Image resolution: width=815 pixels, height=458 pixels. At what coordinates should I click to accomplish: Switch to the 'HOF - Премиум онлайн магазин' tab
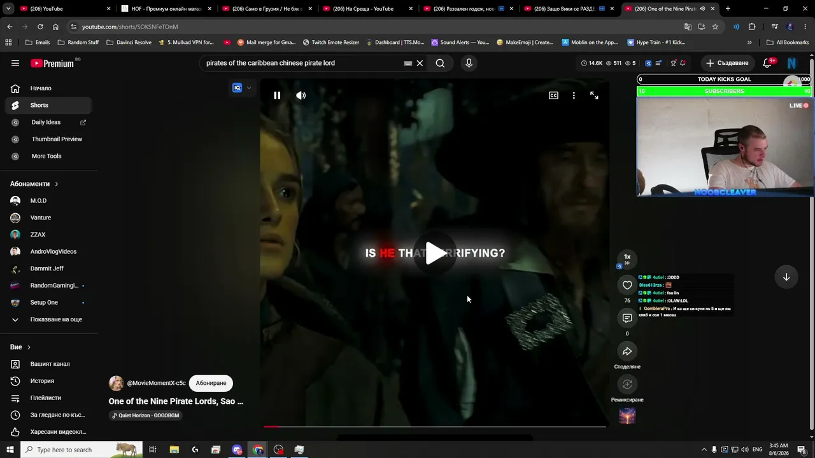click(166, 9)
